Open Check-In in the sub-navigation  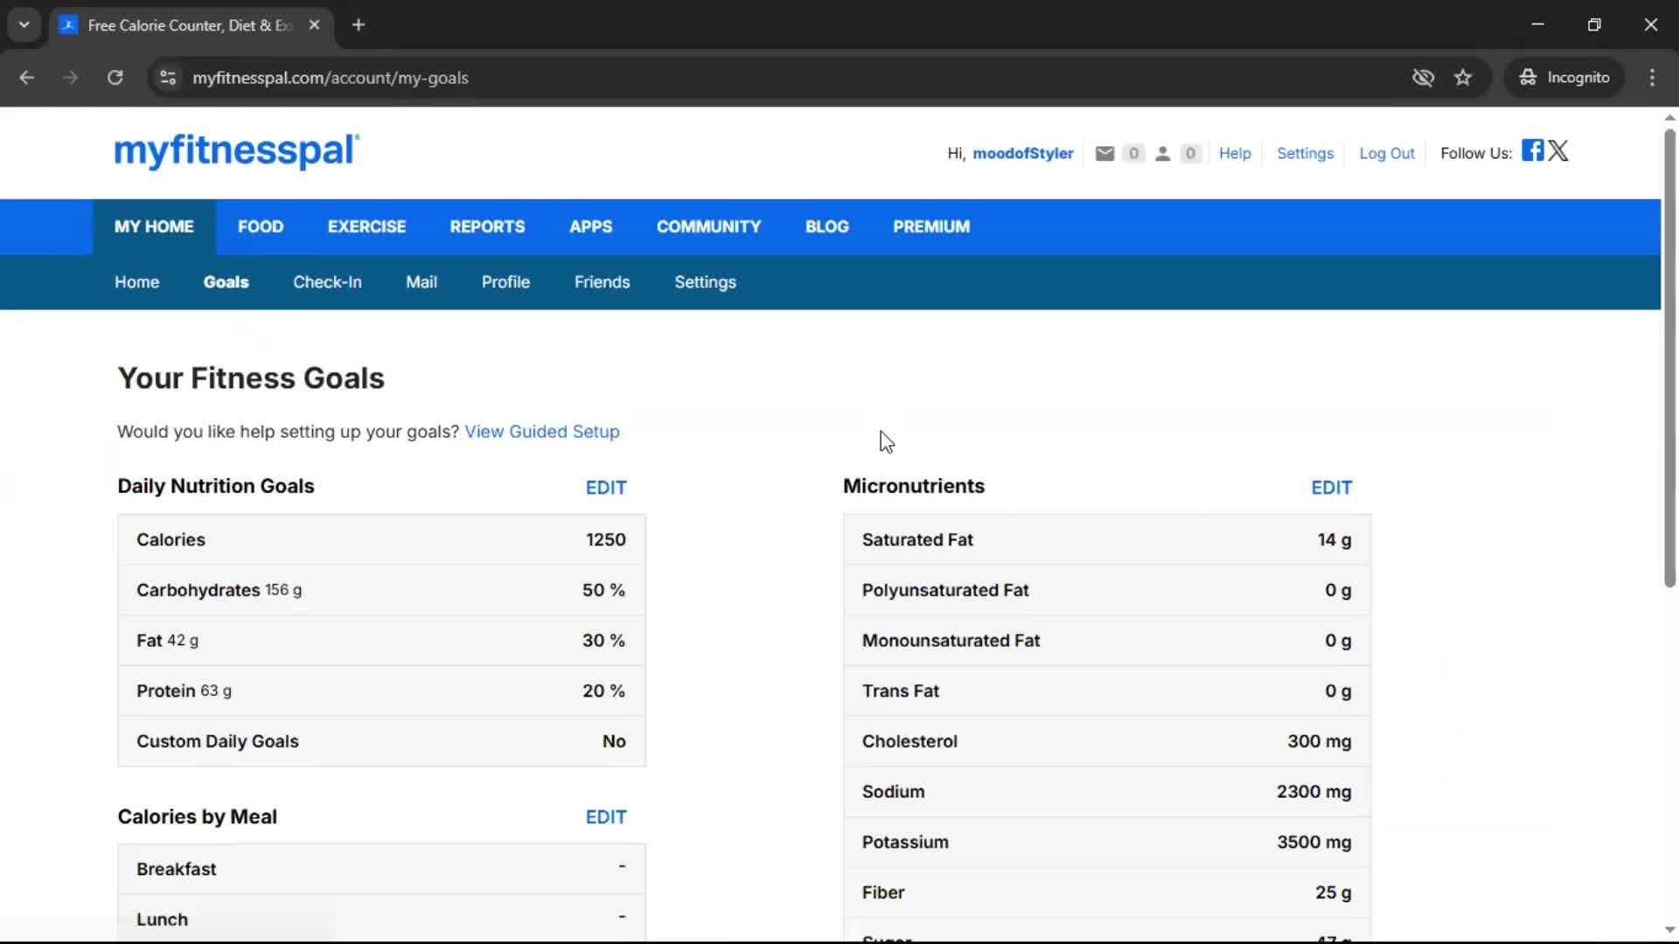click(x=327, y=282)
